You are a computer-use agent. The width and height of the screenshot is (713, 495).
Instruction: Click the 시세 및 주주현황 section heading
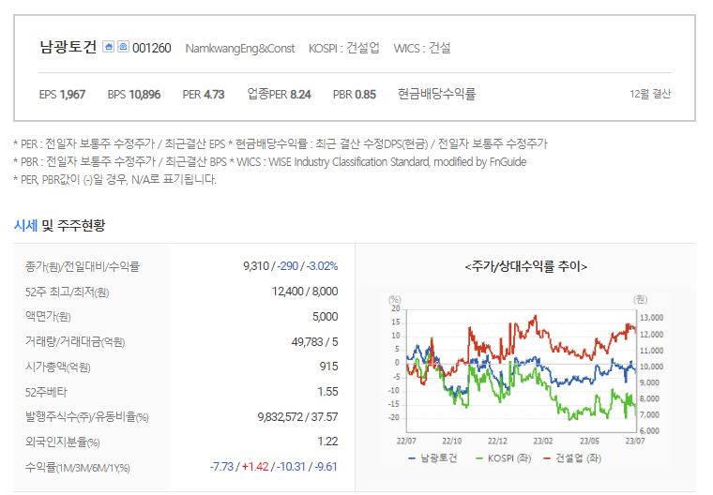tap(59, 225)
